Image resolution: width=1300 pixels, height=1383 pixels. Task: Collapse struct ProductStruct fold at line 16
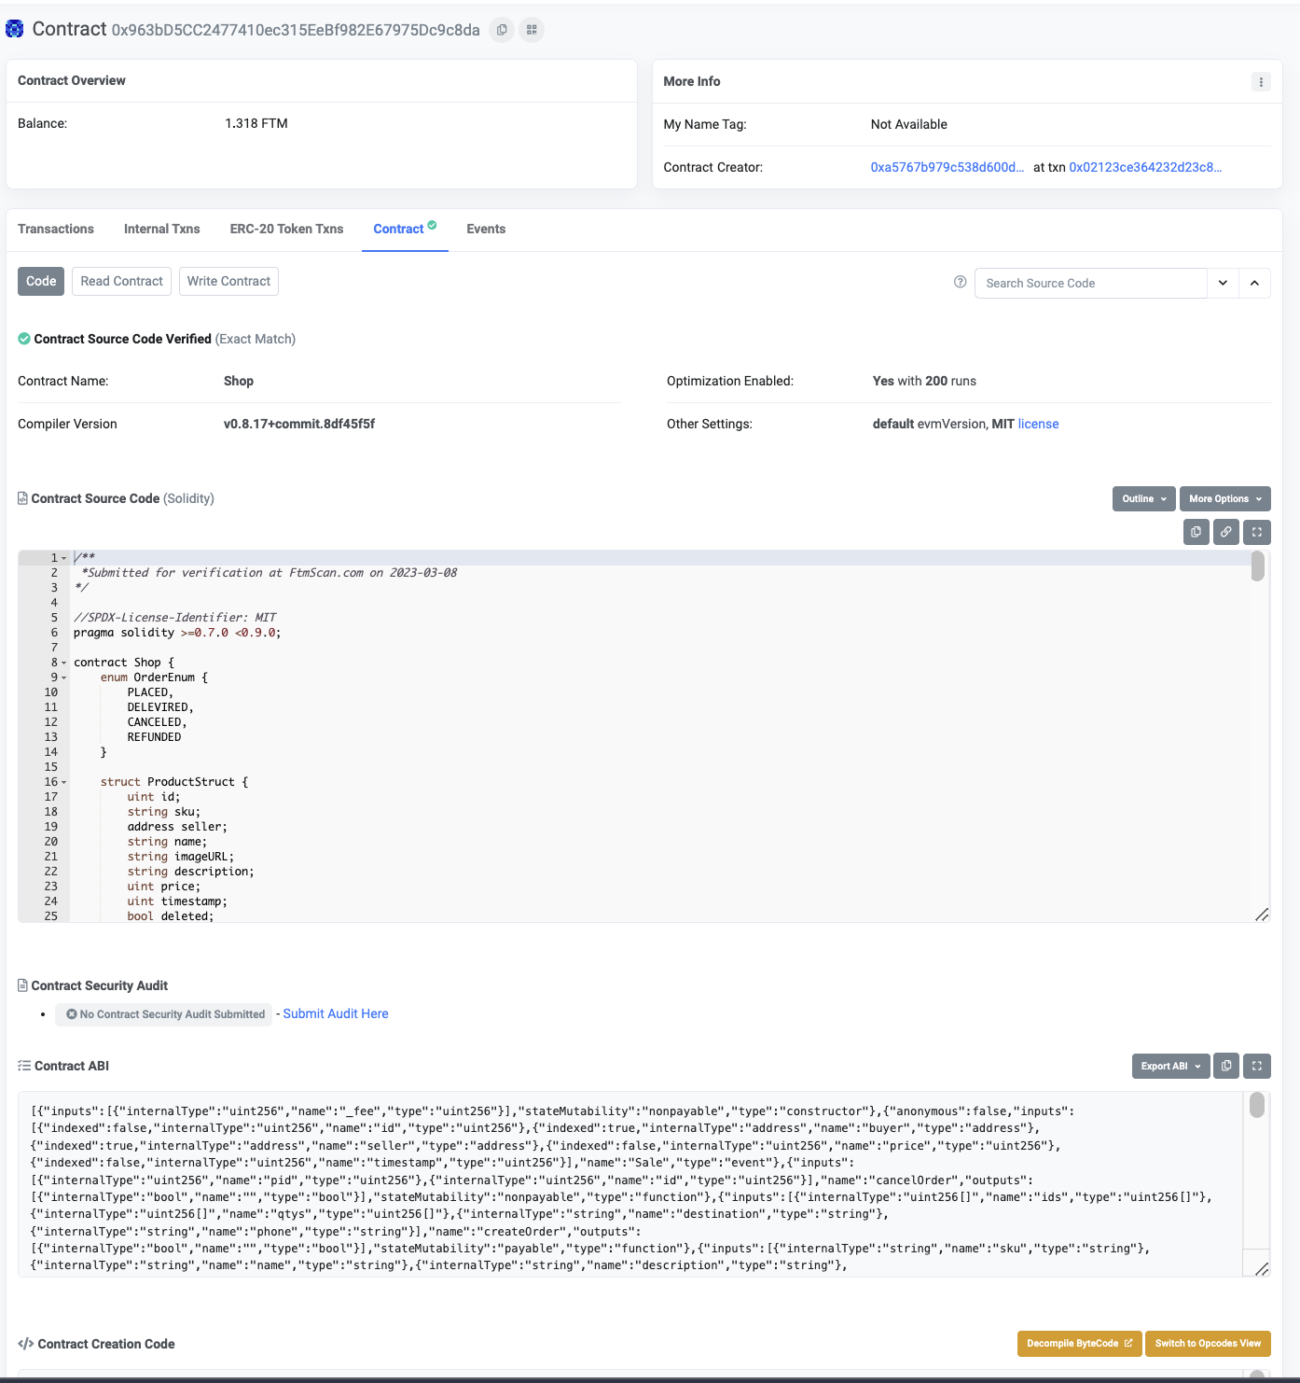[64, 782]
